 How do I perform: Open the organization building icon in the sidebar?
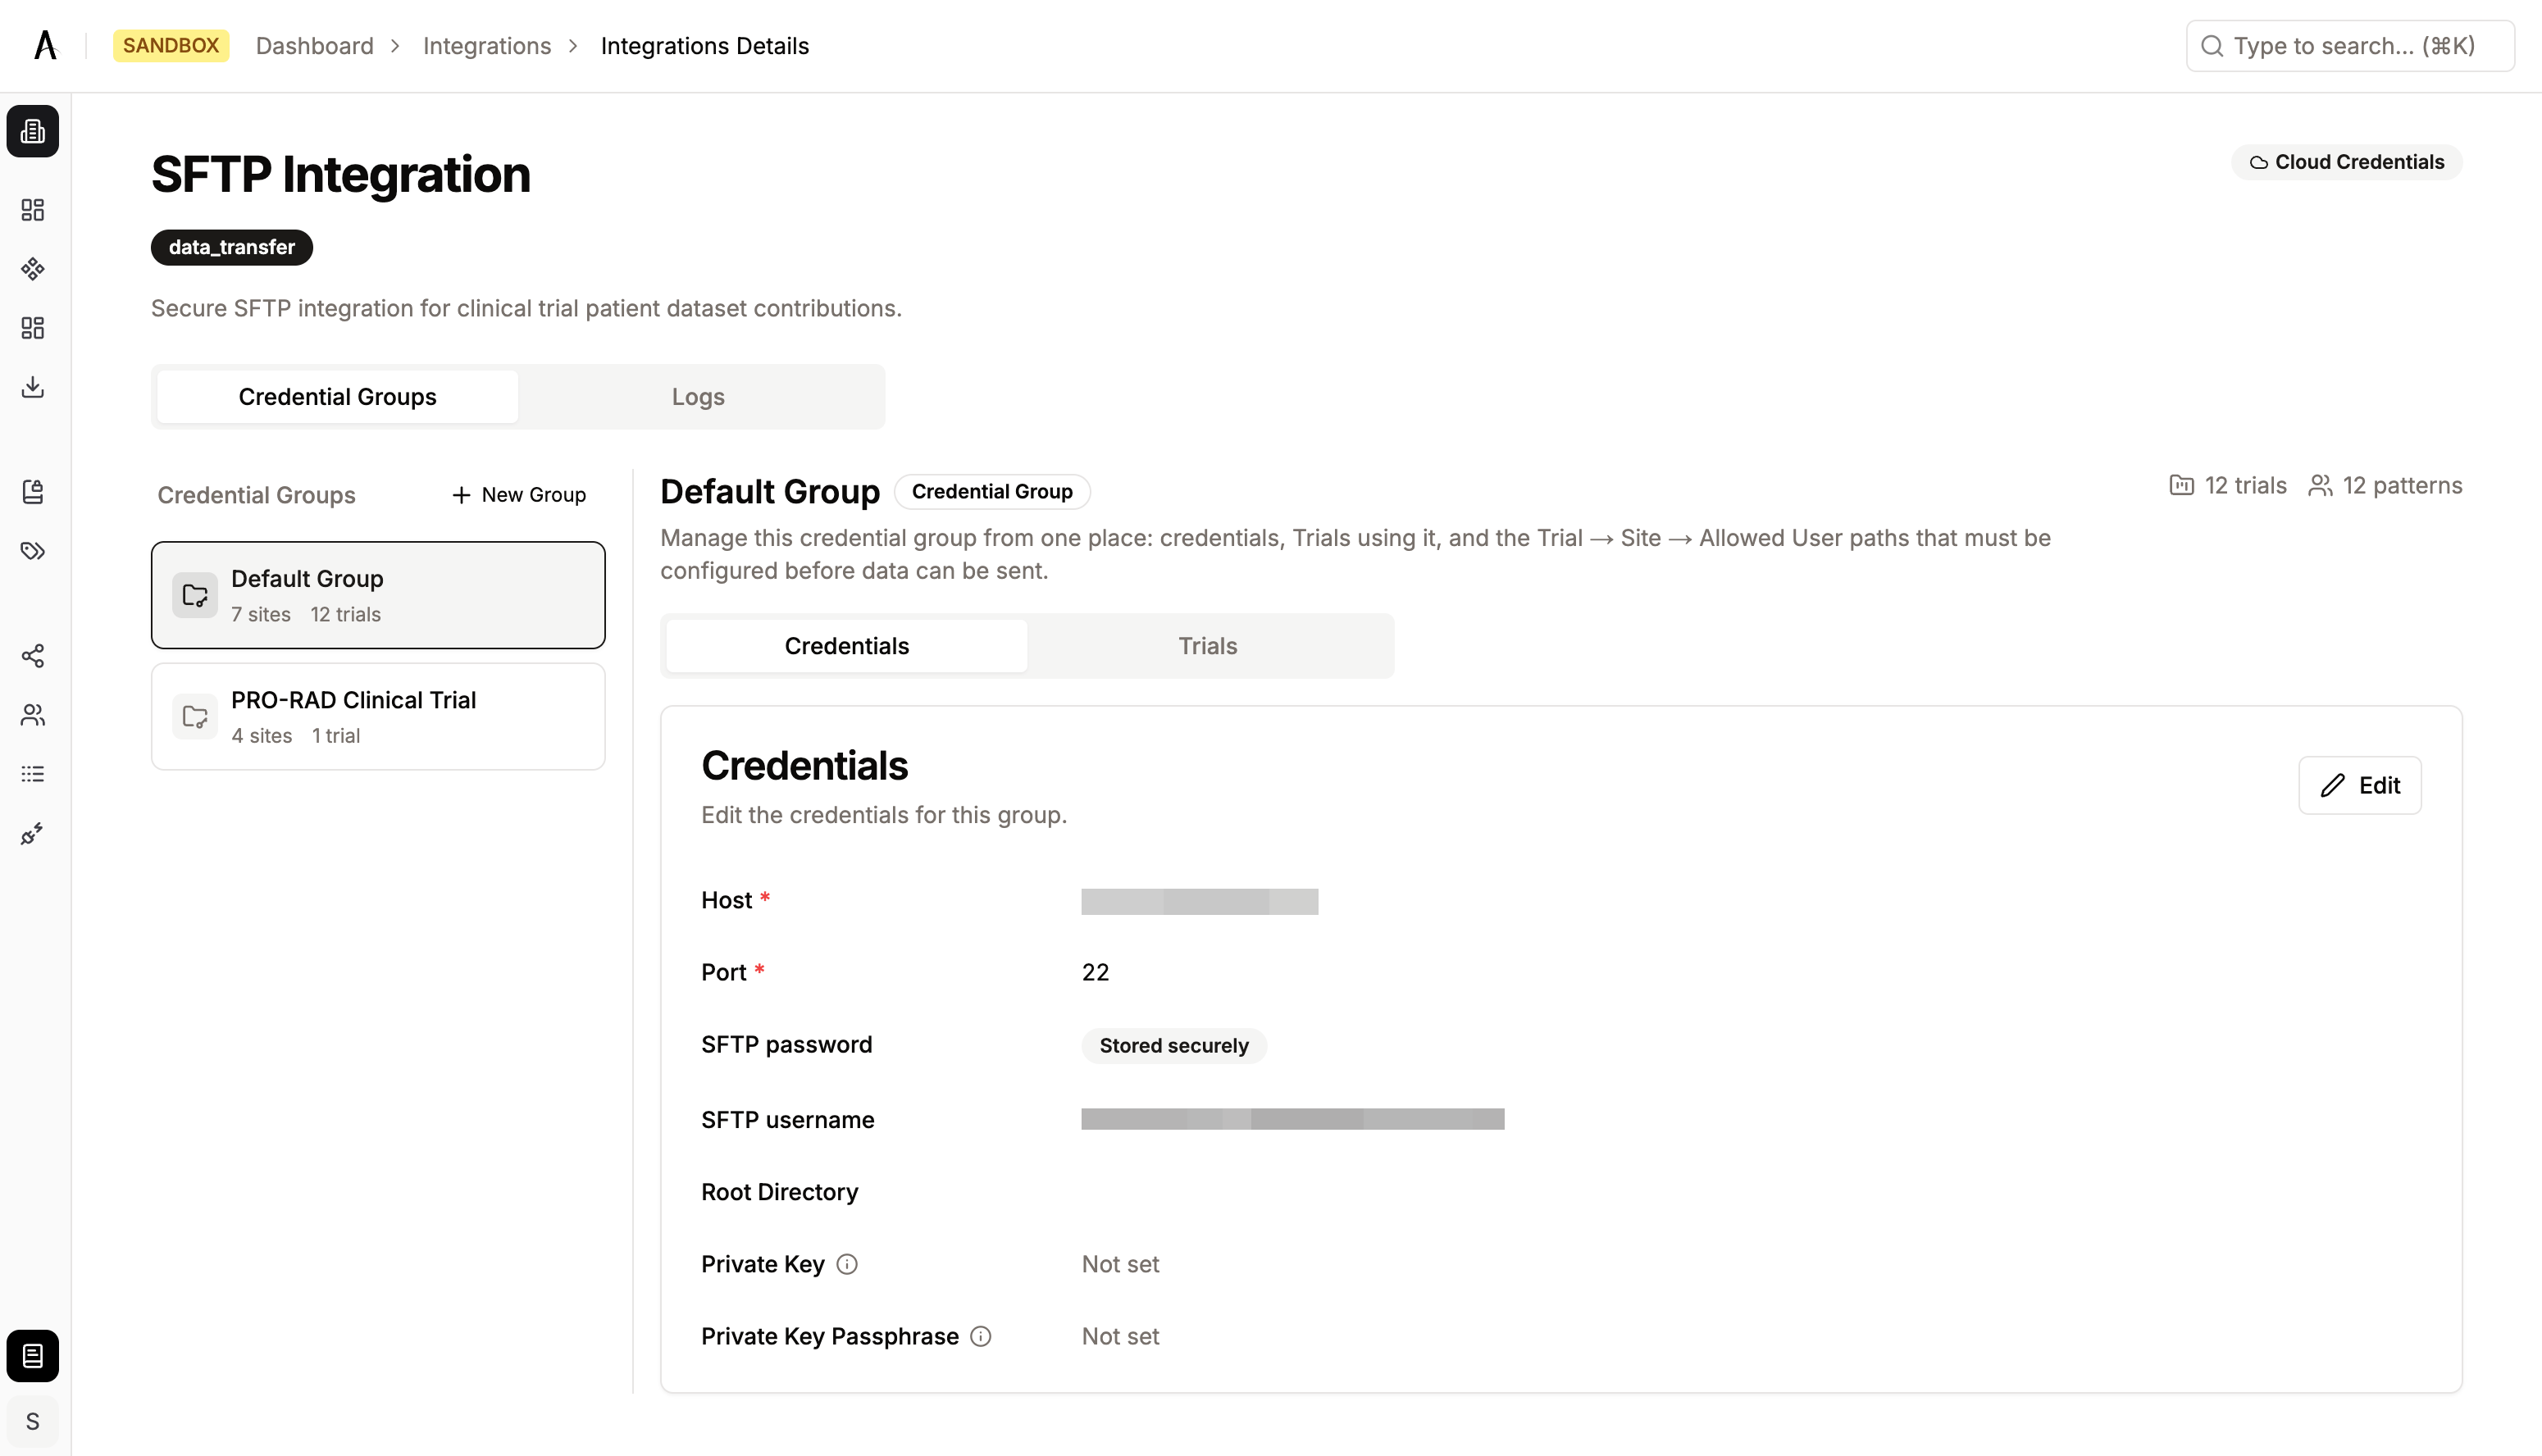33,131
